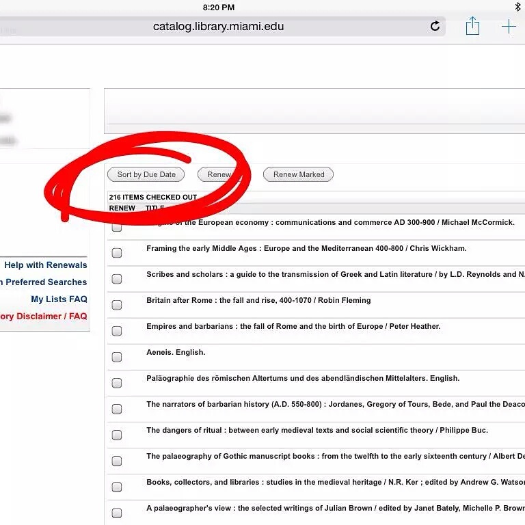Open the Help with Renewals link

pos(45,265)
